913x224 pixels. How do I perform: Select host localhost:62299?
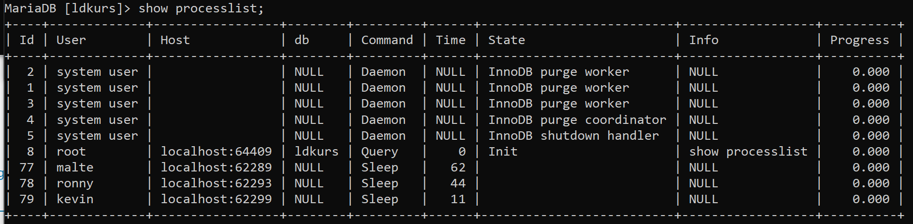tap(216, 199)
